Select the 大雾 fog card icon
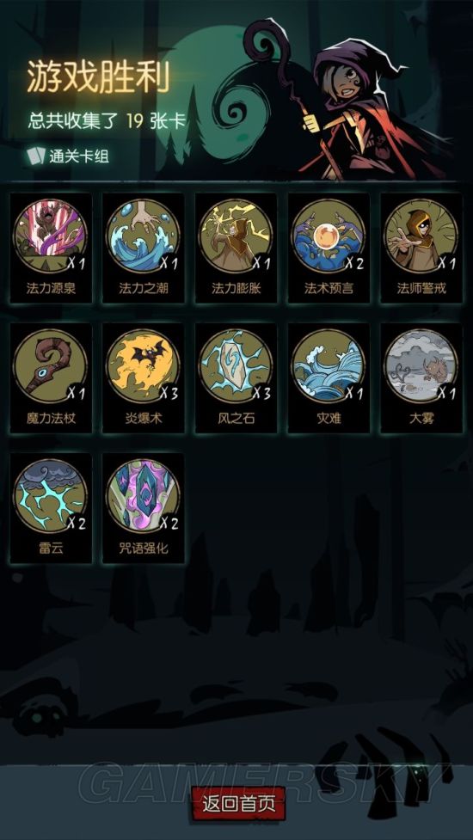The width and height of the screenshot is (473, 840). (421, 366)
